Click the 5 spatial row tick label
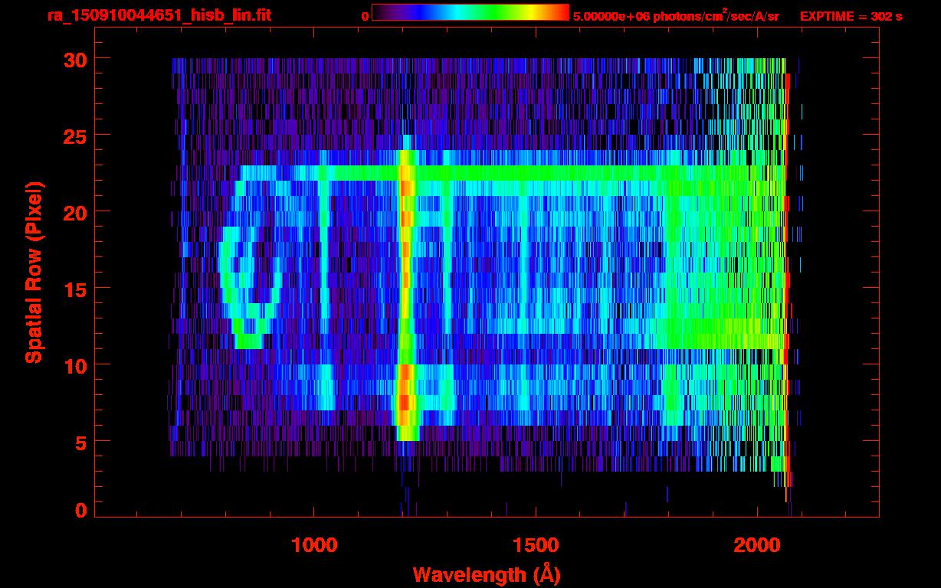941x588 pixels. 80,441
